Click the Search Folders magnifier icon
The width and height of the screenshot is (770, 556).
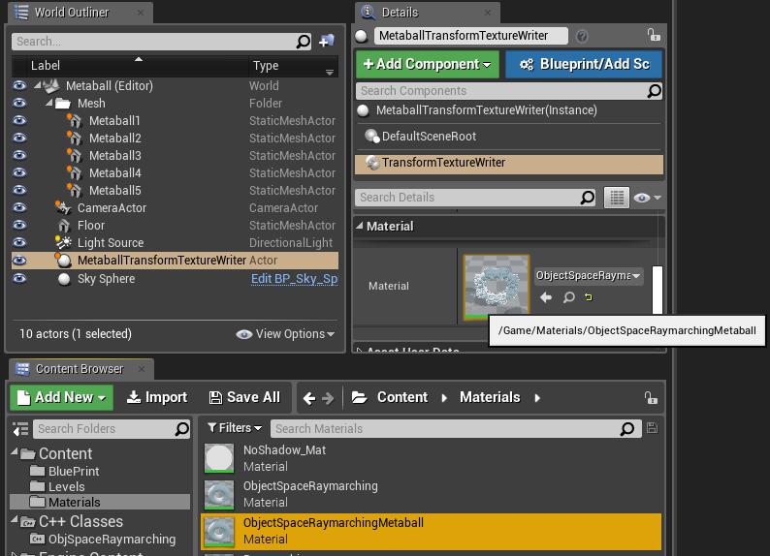(x=181, y=429)
